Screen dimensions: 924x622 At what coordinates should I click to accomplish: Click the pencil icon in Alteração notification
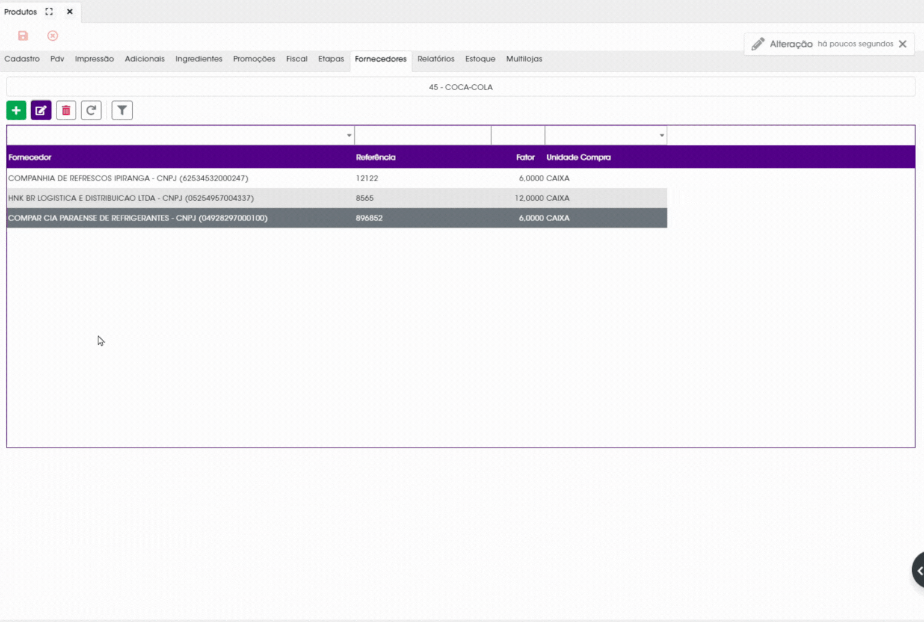pyautogui.click(x=758, y=44)
